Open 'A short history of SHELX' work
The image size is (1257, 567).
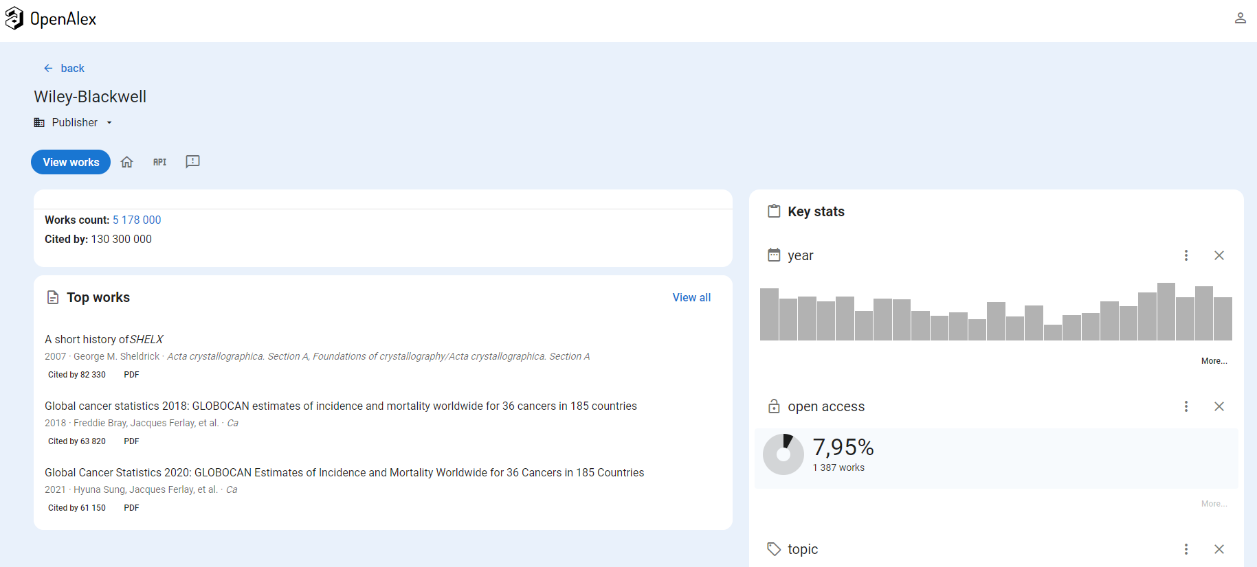click(104, 339)
